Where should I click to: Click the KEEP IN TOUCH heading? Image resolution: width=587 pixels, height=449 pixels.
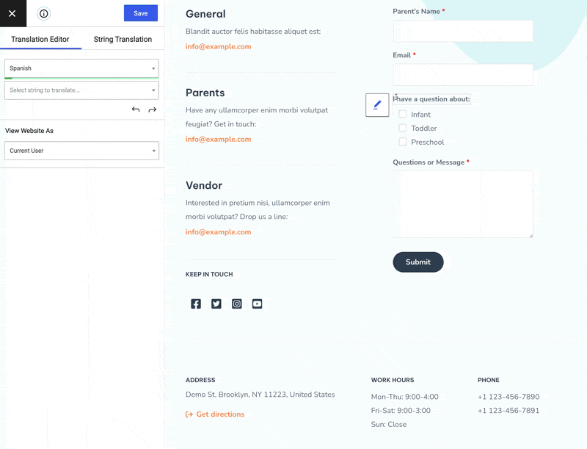[x=209, y=274]
